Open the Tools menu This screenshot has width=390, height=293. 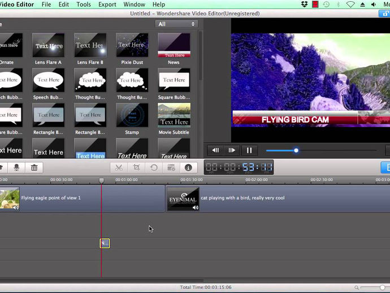[x=84, y=5]
